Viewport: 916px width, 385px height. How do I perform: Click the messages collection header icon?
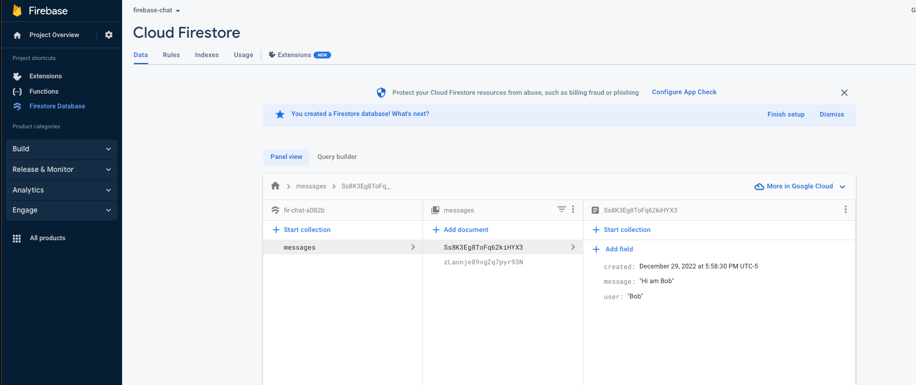435,210
